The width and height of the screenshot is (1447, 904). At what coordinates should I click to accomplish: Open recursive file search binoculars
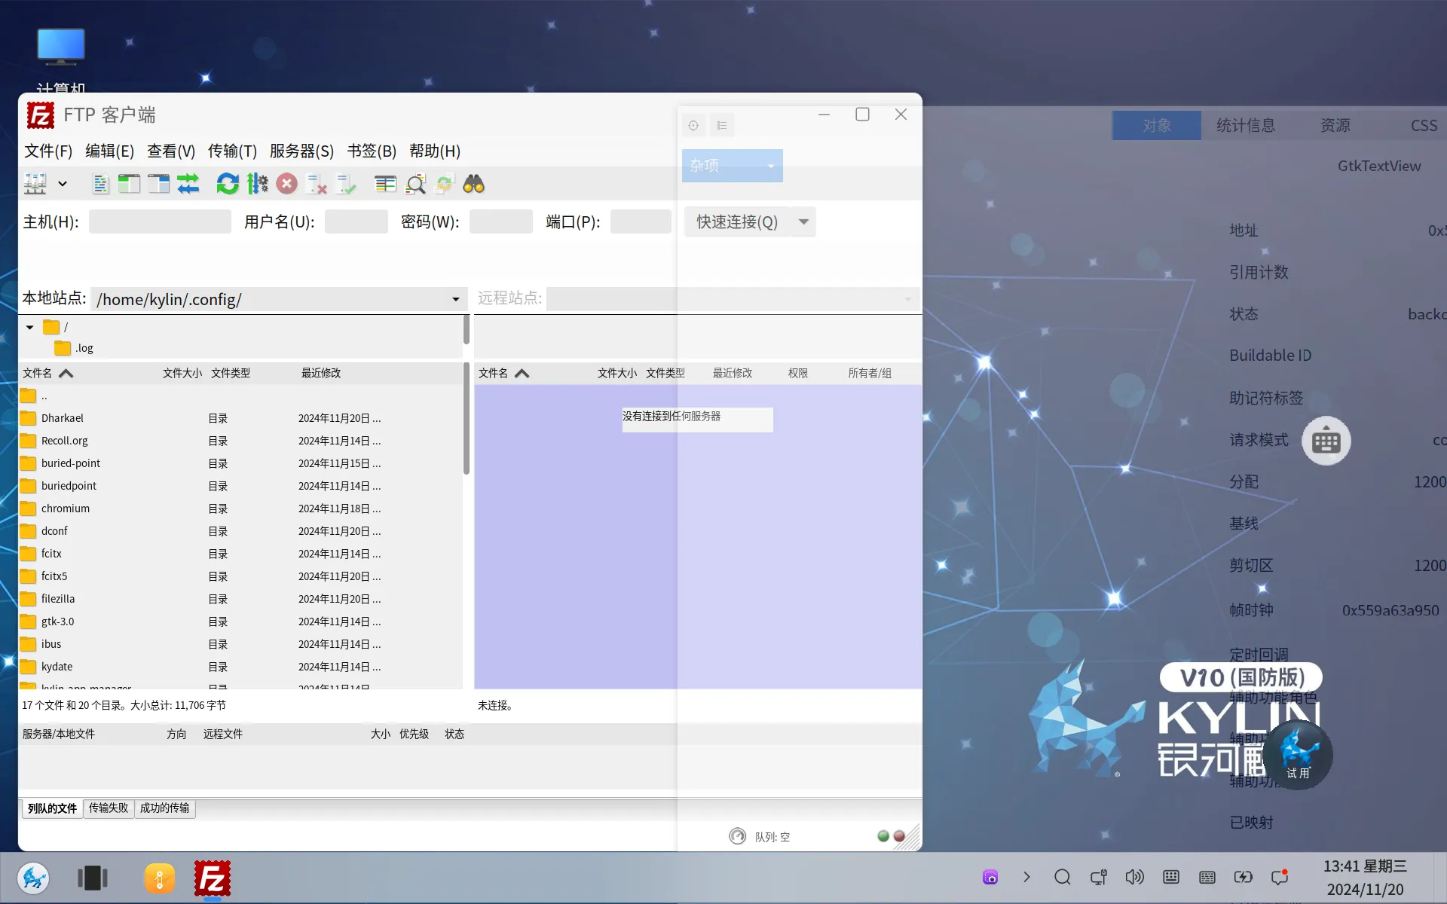tap(473, 184)
